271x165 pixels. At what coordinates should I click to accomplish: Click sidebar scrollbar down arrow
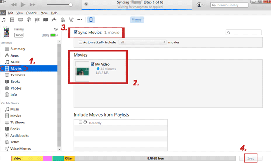click(x=59, y=149)
